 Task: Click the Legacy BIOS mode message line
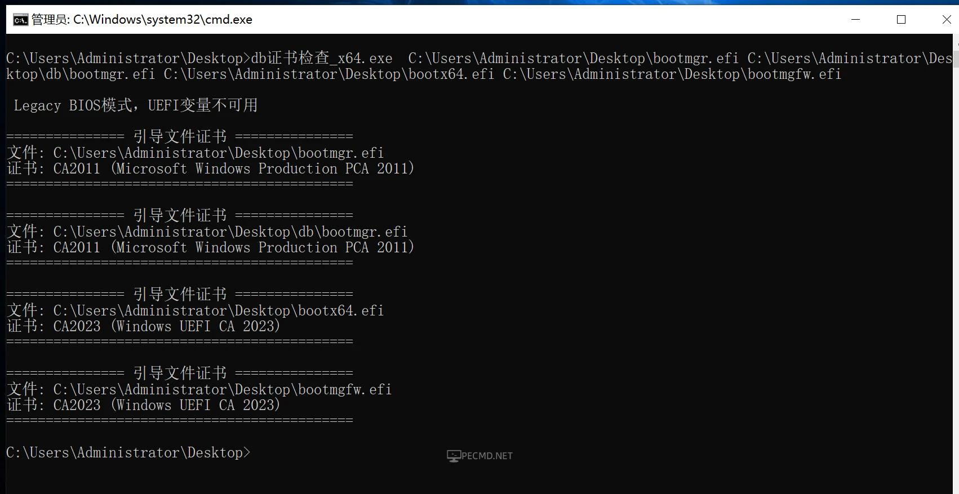pyautogui.click(x=136, y=105)
